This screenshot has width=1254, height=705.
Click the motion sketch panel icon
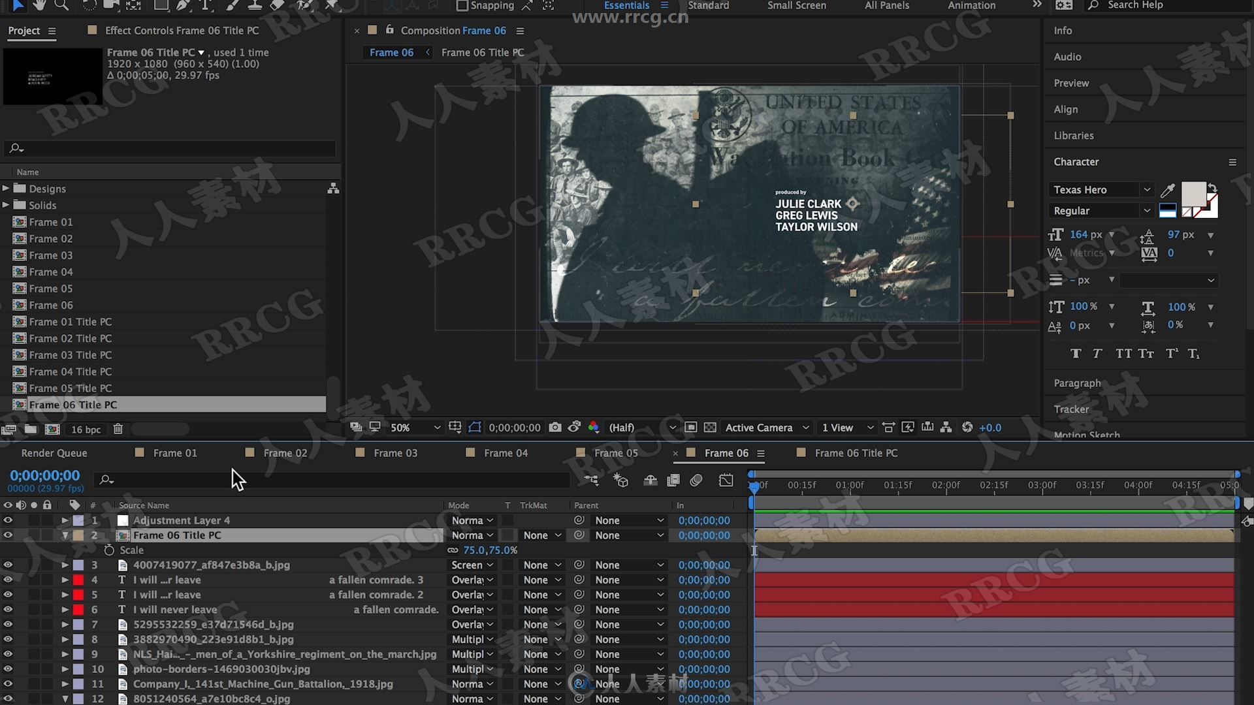tap(1086, 435)
